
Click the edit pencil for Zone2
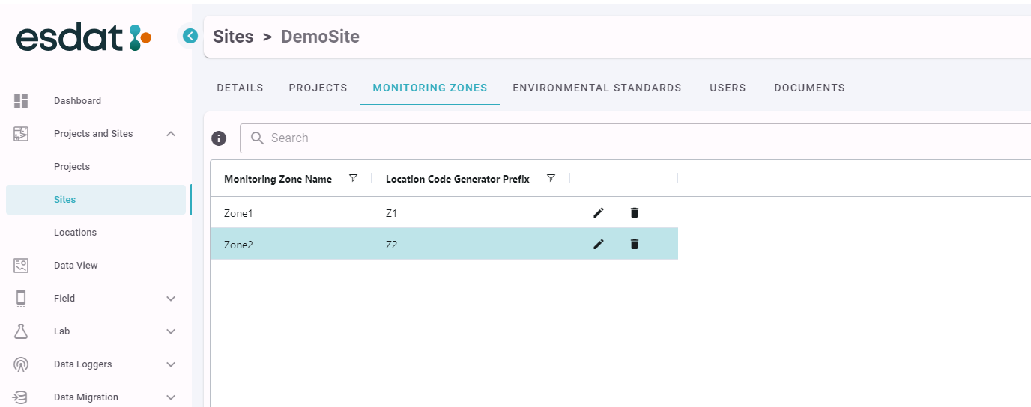pyautogui.click(x=598, y=244)
